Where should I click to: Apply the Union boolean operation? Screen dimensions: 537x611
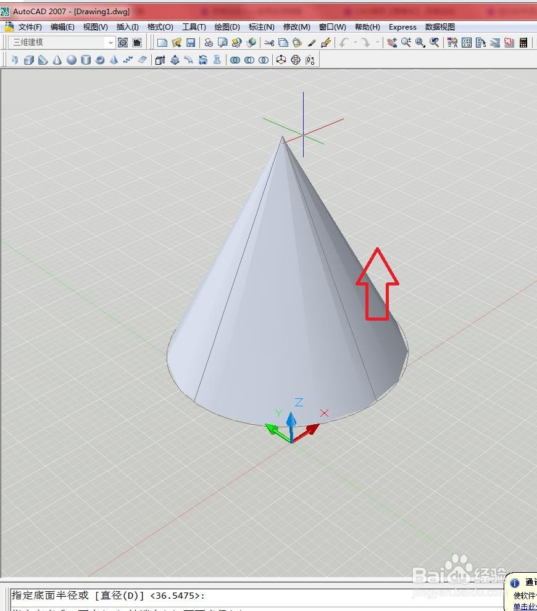click(x=235, y=60)
